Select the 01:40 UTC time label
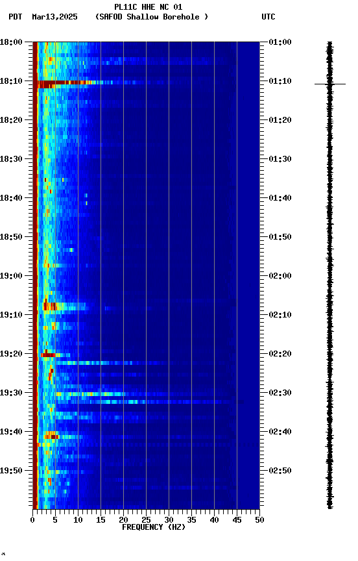The image size is (358, 561). point(280,198)
